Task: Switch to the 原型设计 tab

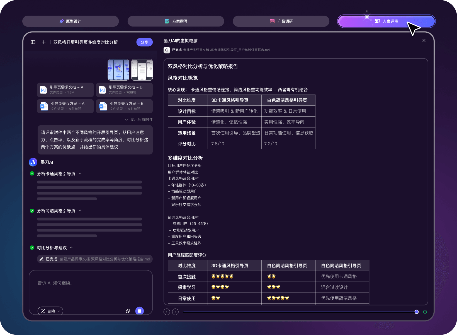Action: 71,21
